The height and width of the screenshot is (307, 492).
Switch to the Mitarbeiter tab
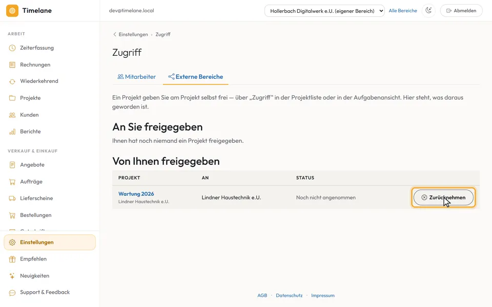coord(136,77)
